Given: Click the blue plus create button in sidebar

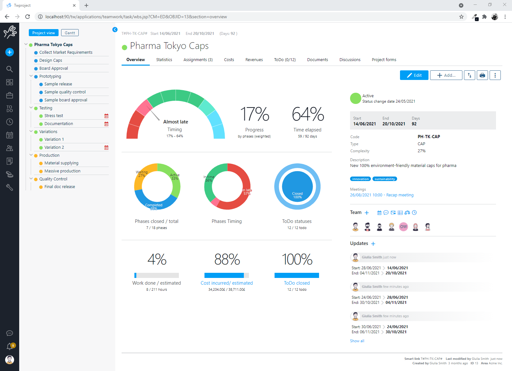Looking at the screenshot, I should 10,52.
